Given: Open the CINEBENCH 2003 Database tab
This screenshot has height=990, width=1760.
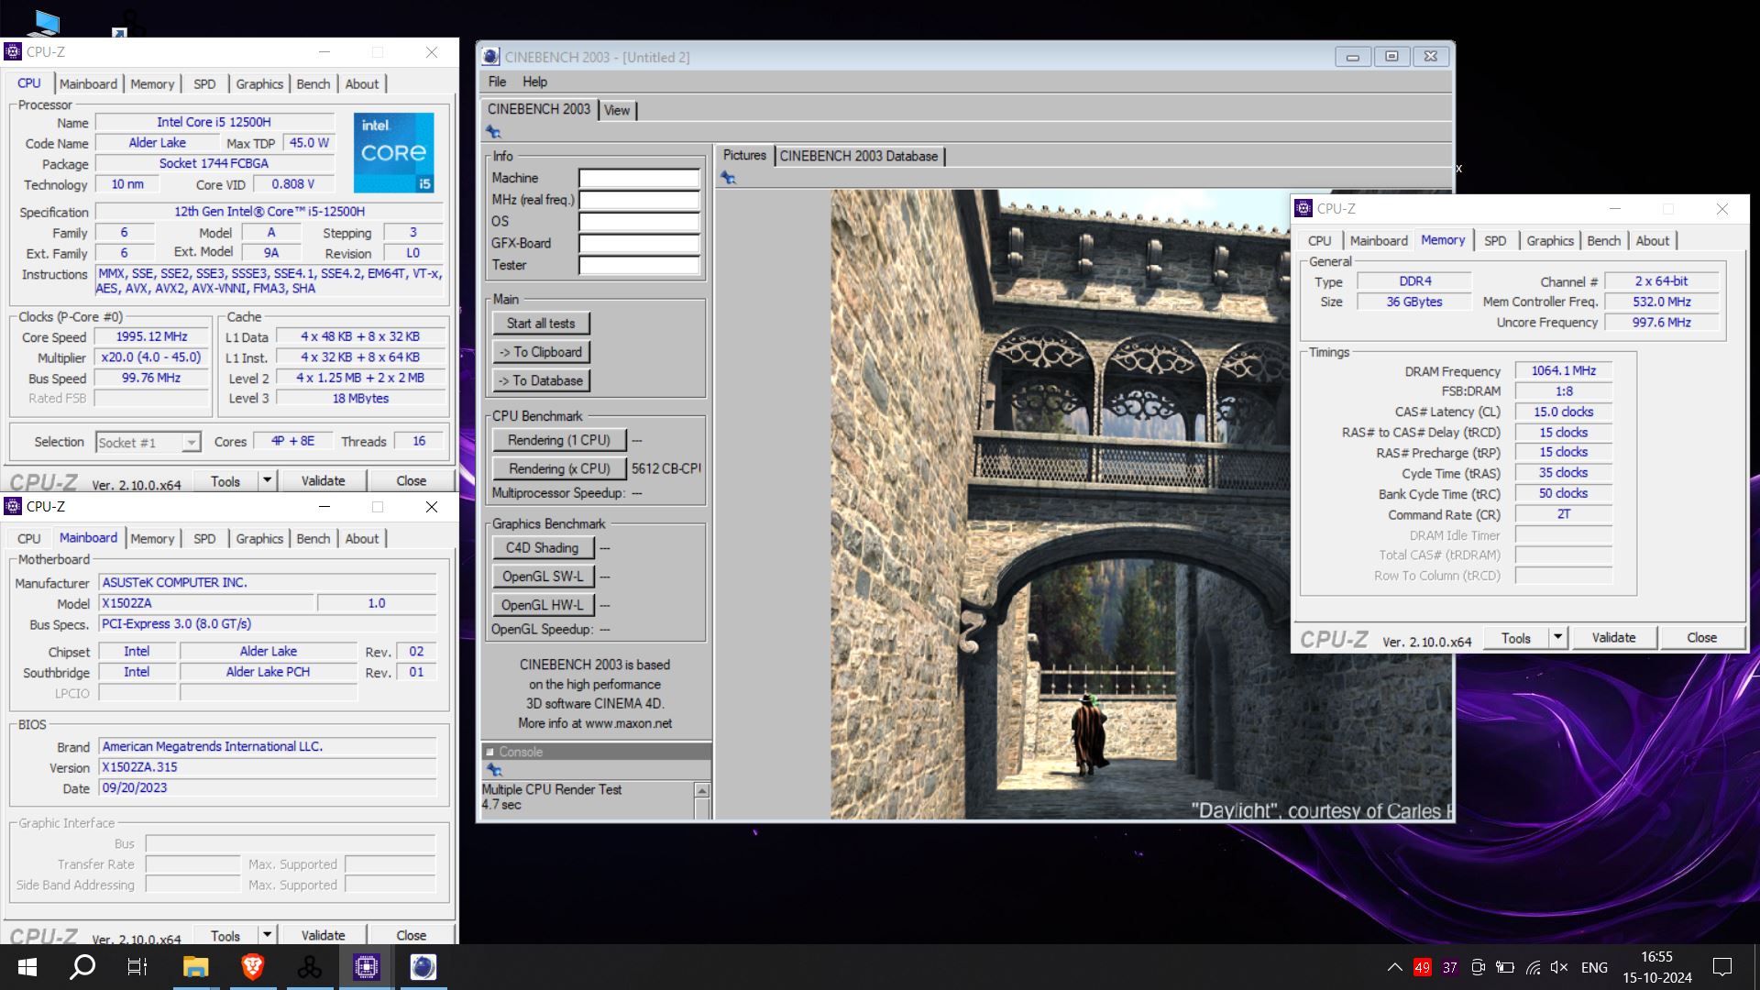Looking at the screenshot, I should (859, 156).
